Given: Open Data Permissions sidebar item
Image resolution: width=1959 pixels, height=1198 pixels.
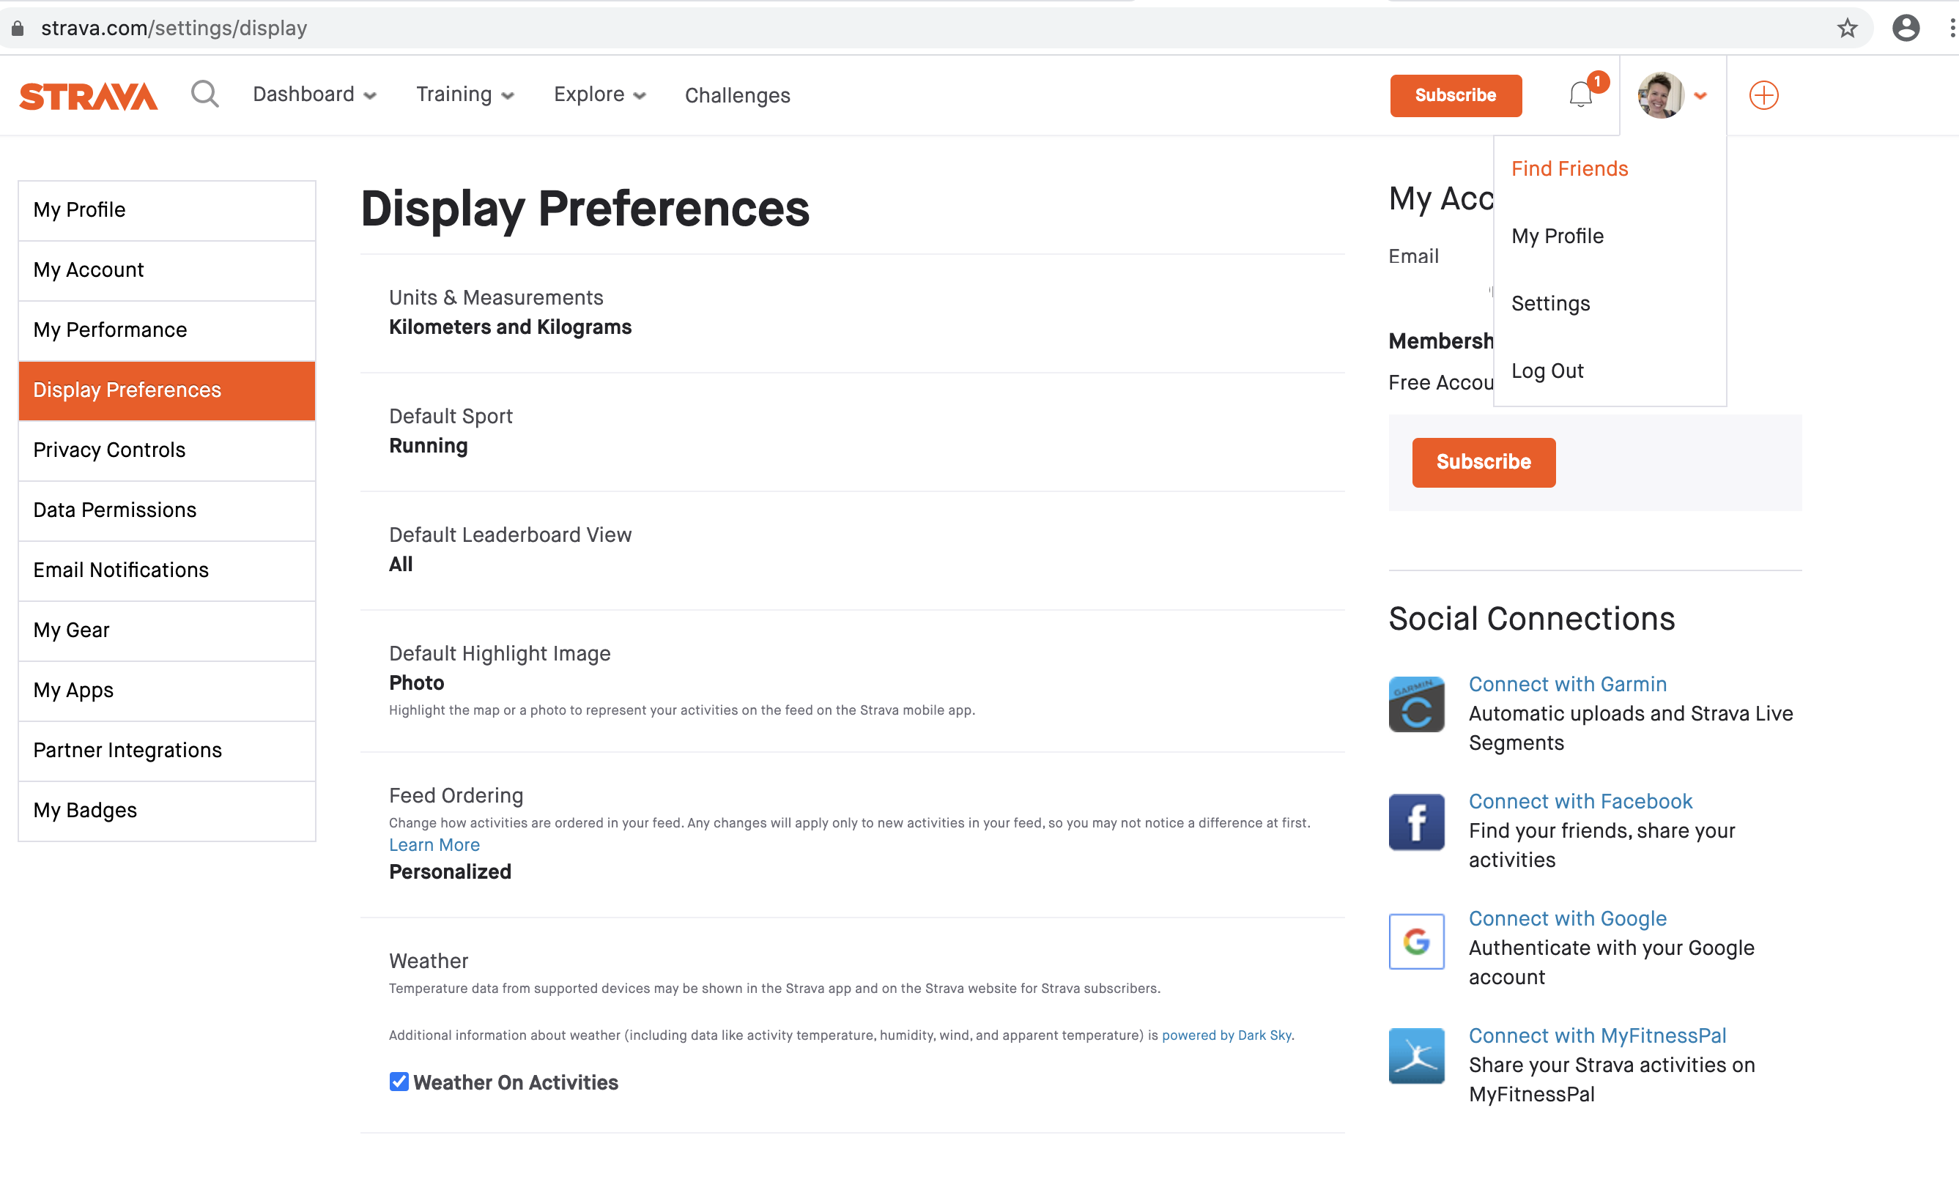Looking at the screenshot, I should [167, 511].
